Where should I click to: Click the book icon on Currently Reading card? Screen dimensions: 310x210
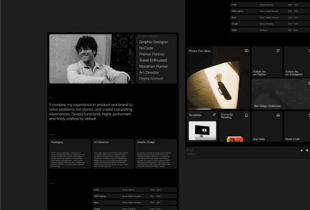(247, 115)
